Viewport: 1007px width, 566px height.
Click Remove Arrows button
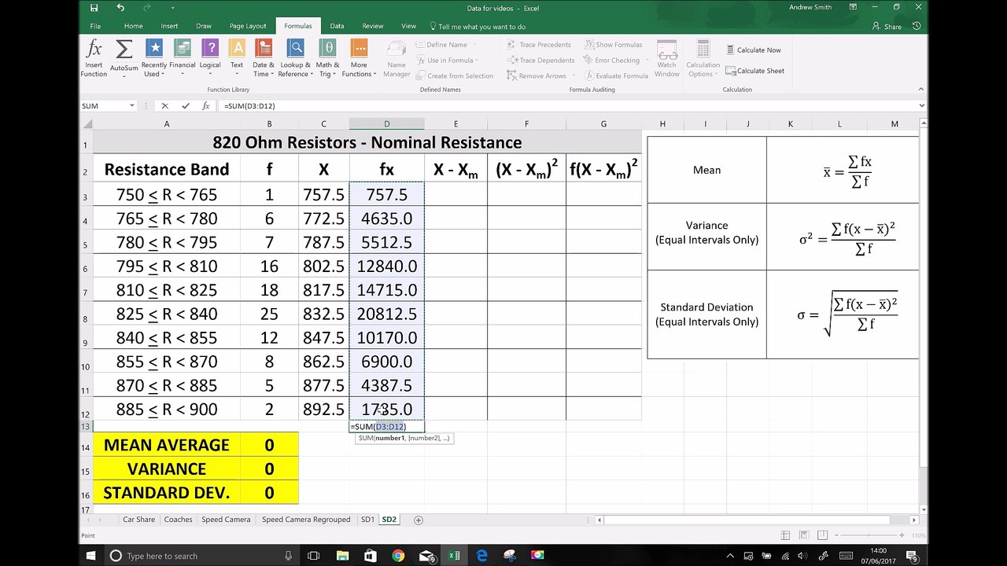tap(537, 76)
